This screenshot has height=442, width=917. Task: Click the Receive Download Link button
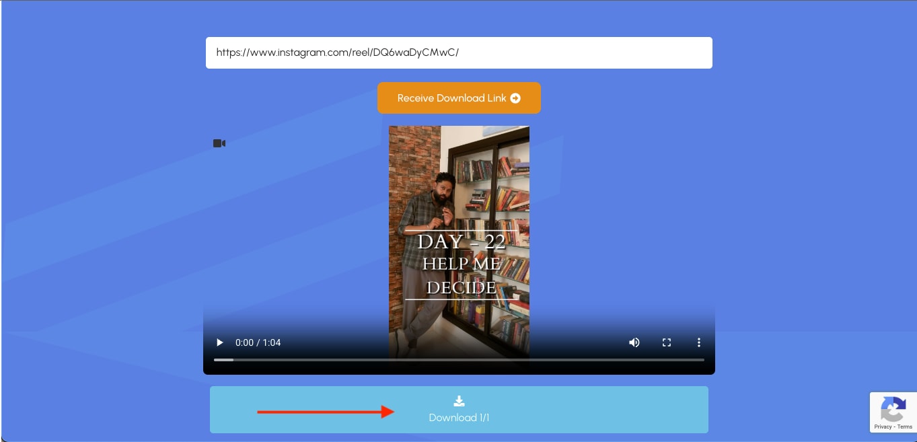459,98
